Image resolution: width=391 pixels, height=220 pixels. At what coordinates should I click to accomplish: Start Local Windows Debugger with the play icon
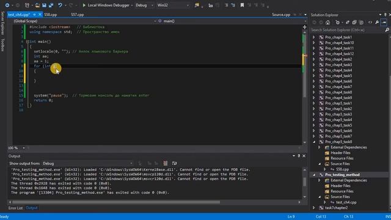[84, 5]
